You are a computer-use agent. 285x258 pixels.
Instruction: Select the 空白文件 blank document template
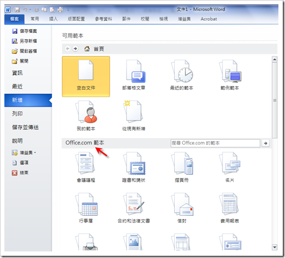(86, 77)
